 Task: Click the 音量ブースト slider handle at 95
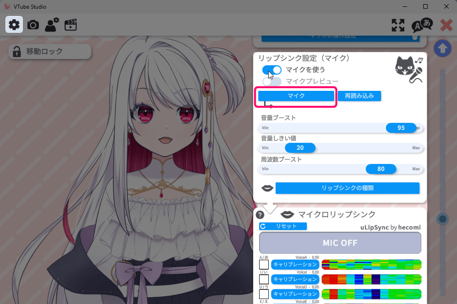(401, 128)
